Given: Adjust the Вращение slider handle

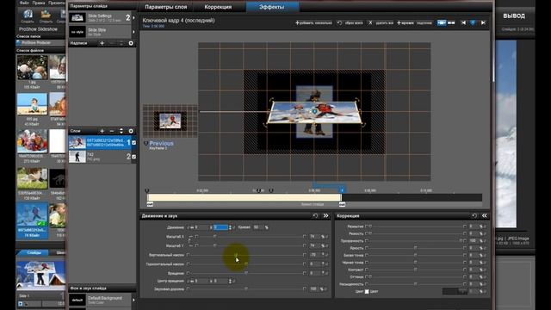Looking at the screenshot, I should tap(246, 273).
